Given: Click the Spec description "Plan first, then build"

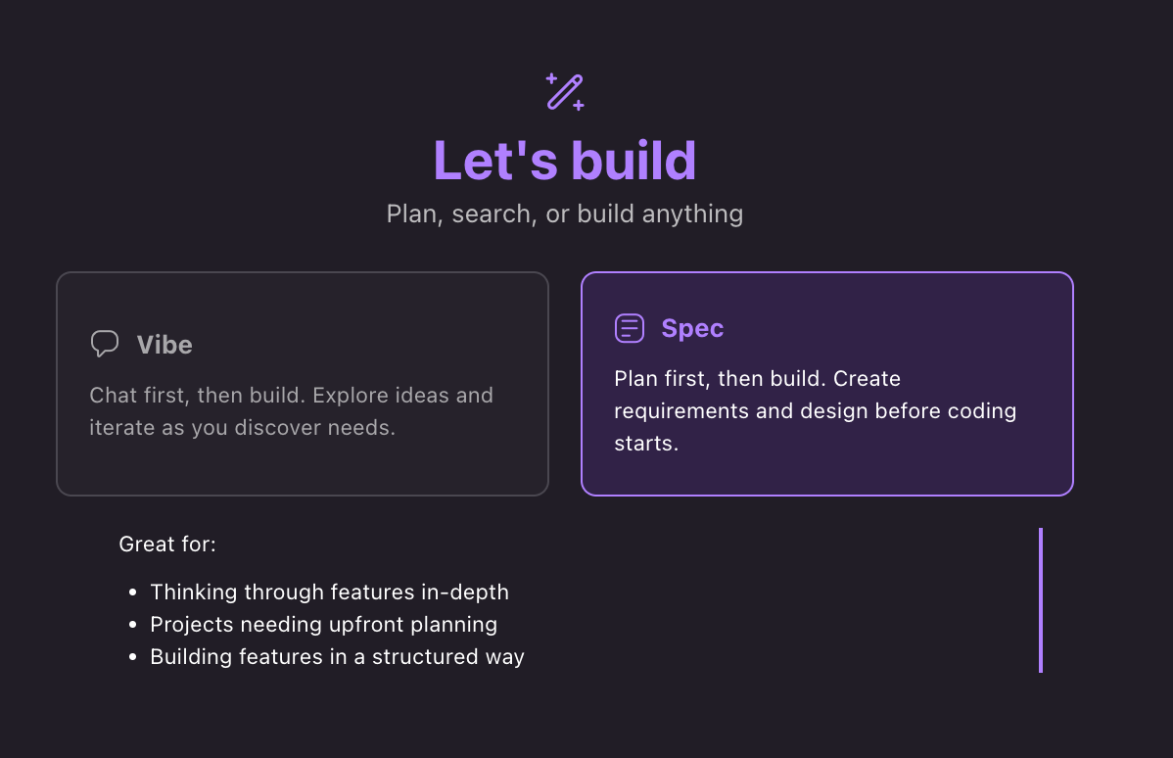Looking at the screenshot, I should point(720,379).
